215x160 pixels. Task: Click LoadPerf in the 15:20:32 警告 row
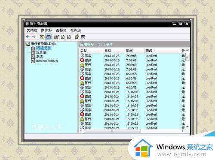[x=151, y=119]
